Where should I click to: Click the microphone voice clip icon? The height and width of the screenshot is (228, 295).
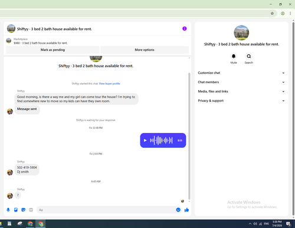(8, 210)
